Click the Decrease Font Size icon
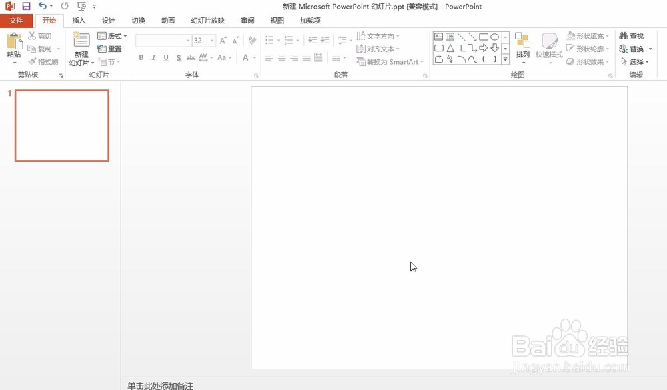 coord(235,41)
